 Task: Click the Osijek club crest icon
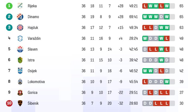[x=20, y=71]
